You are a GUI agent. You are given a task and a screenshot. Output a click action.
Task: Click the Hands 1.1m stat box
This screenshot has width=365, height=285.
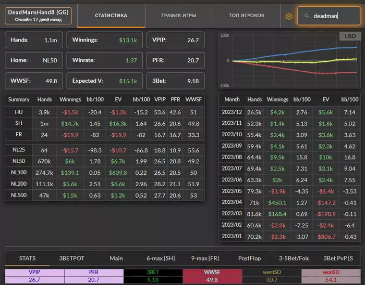[34, 40]
